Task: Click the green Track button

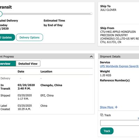Action: [x=107, y=131]
